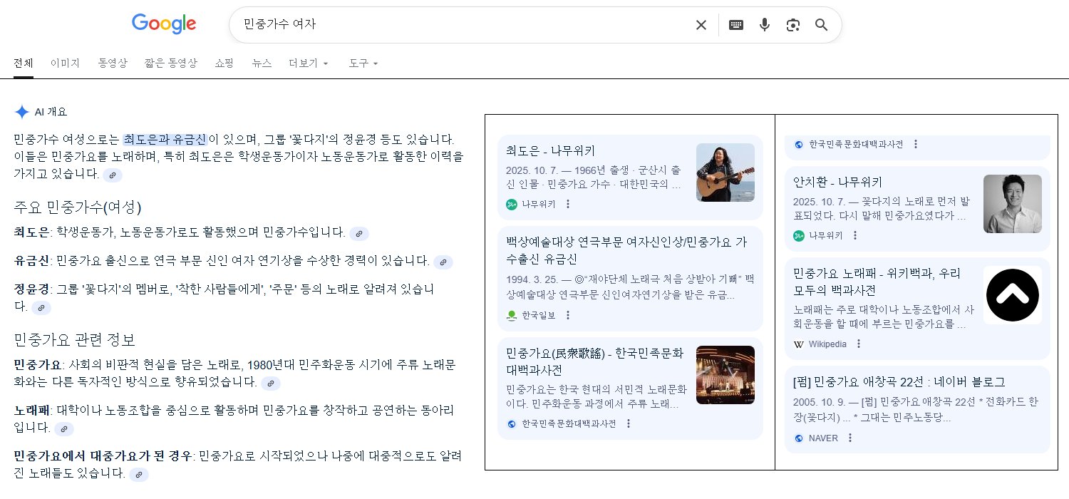Click 최도은 guitar photo thumbnail
Viewport: 1069px width, 499px height.
(725, 173)
